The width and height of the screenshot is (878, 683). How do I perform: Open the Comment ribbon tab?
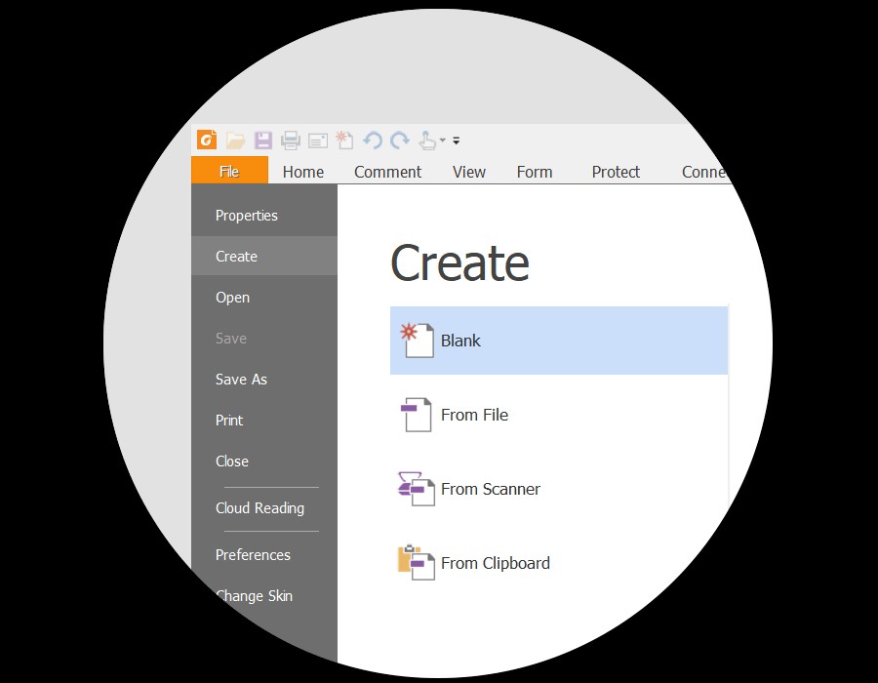point(387,172)
